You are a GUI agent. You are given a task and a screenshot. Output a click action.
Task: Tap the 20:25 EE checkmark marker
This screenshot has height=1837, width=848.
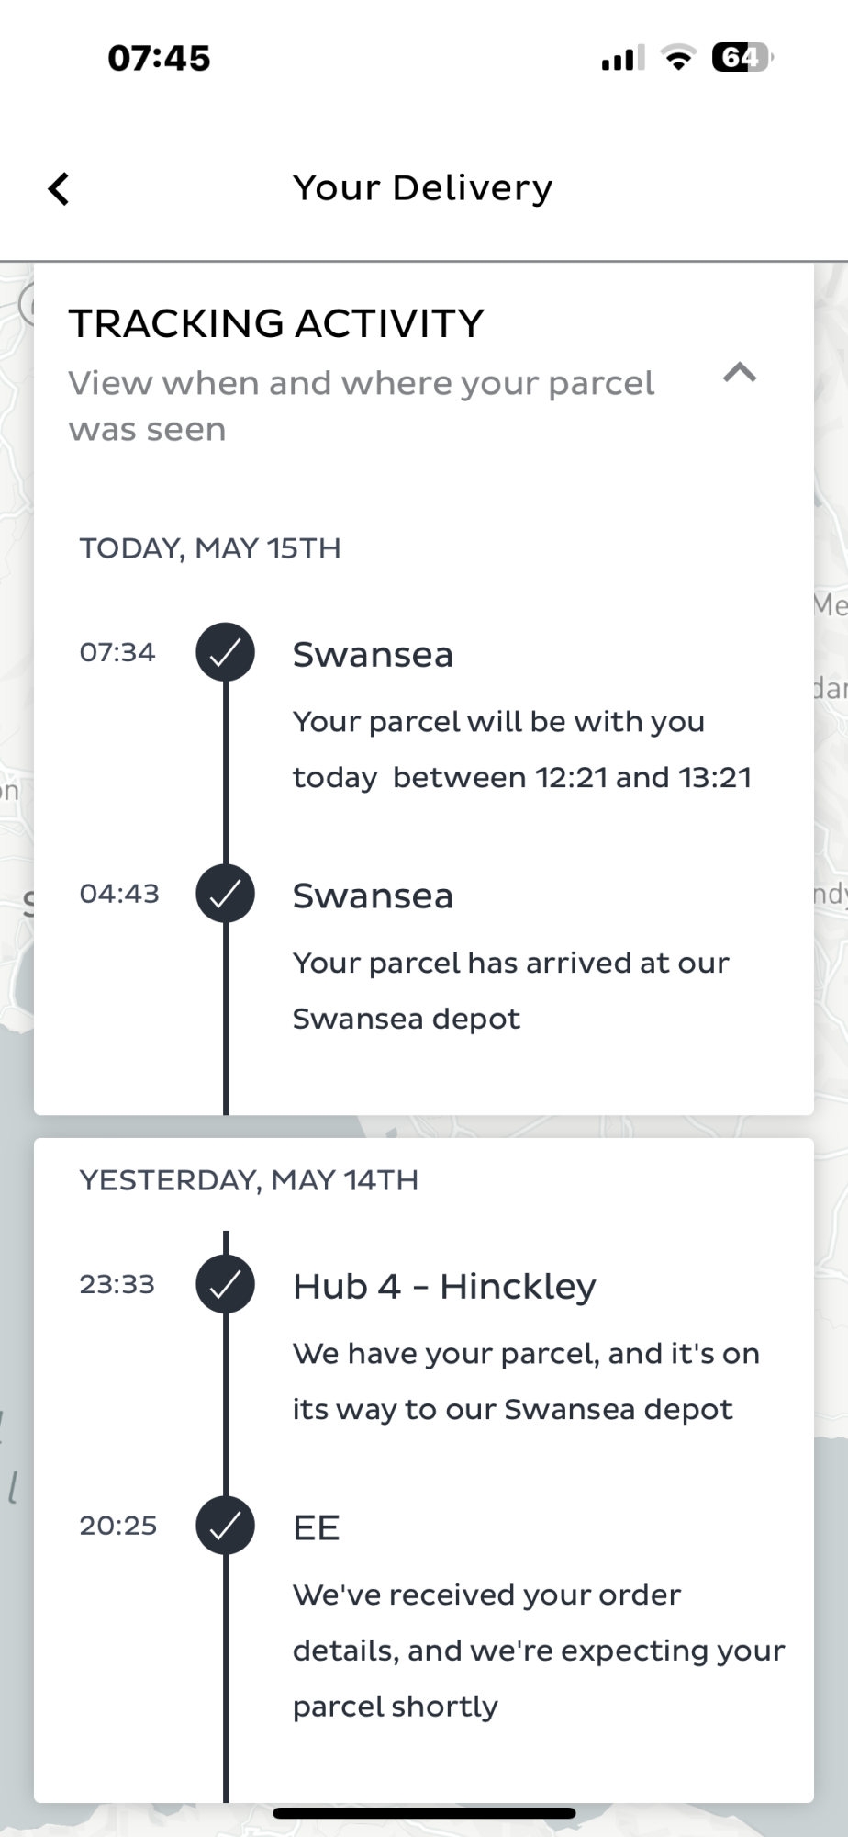(225, 1526)
